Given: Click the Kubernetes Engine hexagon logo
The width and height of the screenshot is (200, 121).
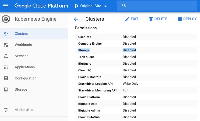Looking at the screenshot, I should click(6, 19).
